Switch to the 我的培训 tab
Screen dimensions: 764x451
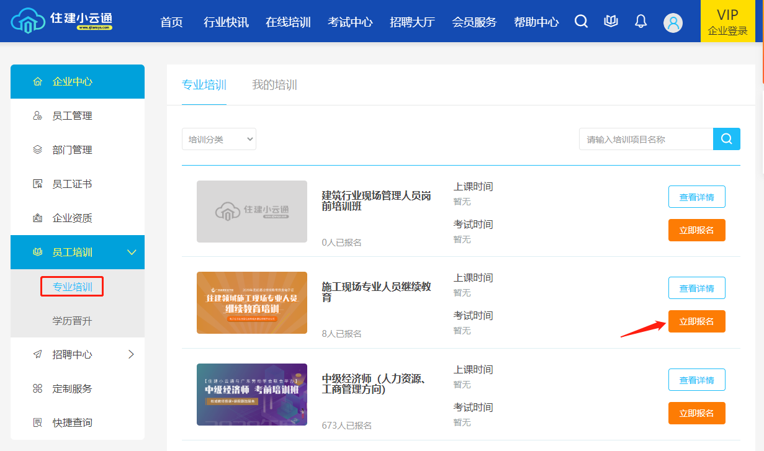(x=274, y=85)
